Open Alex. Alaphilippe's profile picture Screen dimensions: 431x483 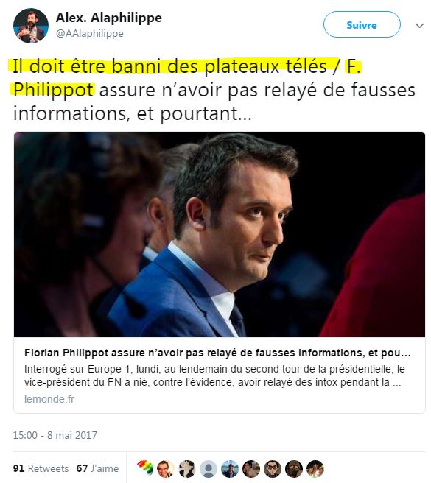pos(30,26)
